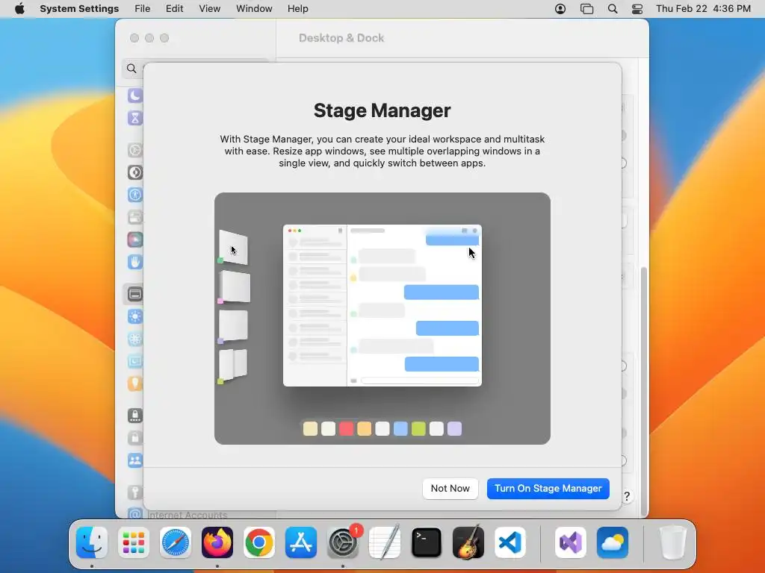The image size is (765, 573).
Task: Open App Store from the Dock
Action: (301, 542)
